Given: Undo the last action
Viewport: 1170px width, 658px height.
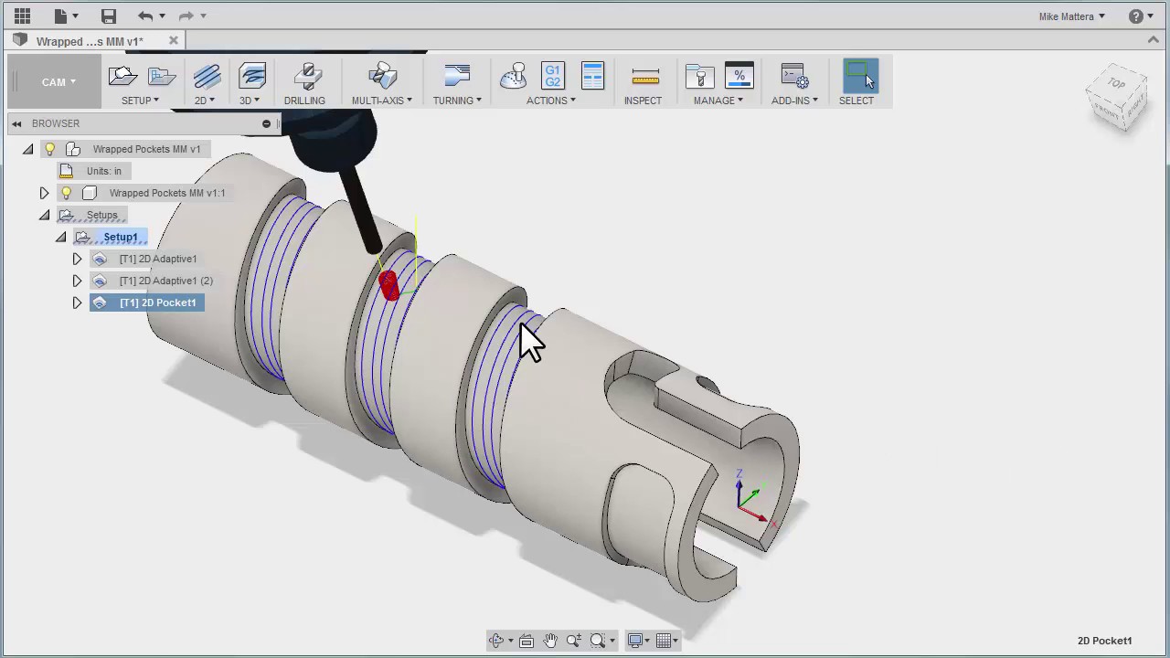Looking at the screenshot, I should pyautogui.click(x=145, y=16).
